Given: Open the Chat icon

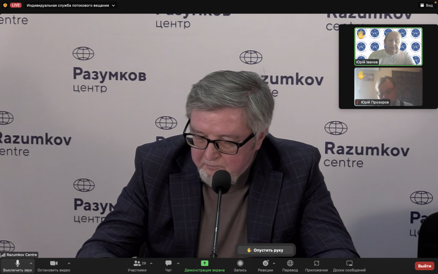Looking at the screenshot, I should pyautogui.click(x=169, y=263).
